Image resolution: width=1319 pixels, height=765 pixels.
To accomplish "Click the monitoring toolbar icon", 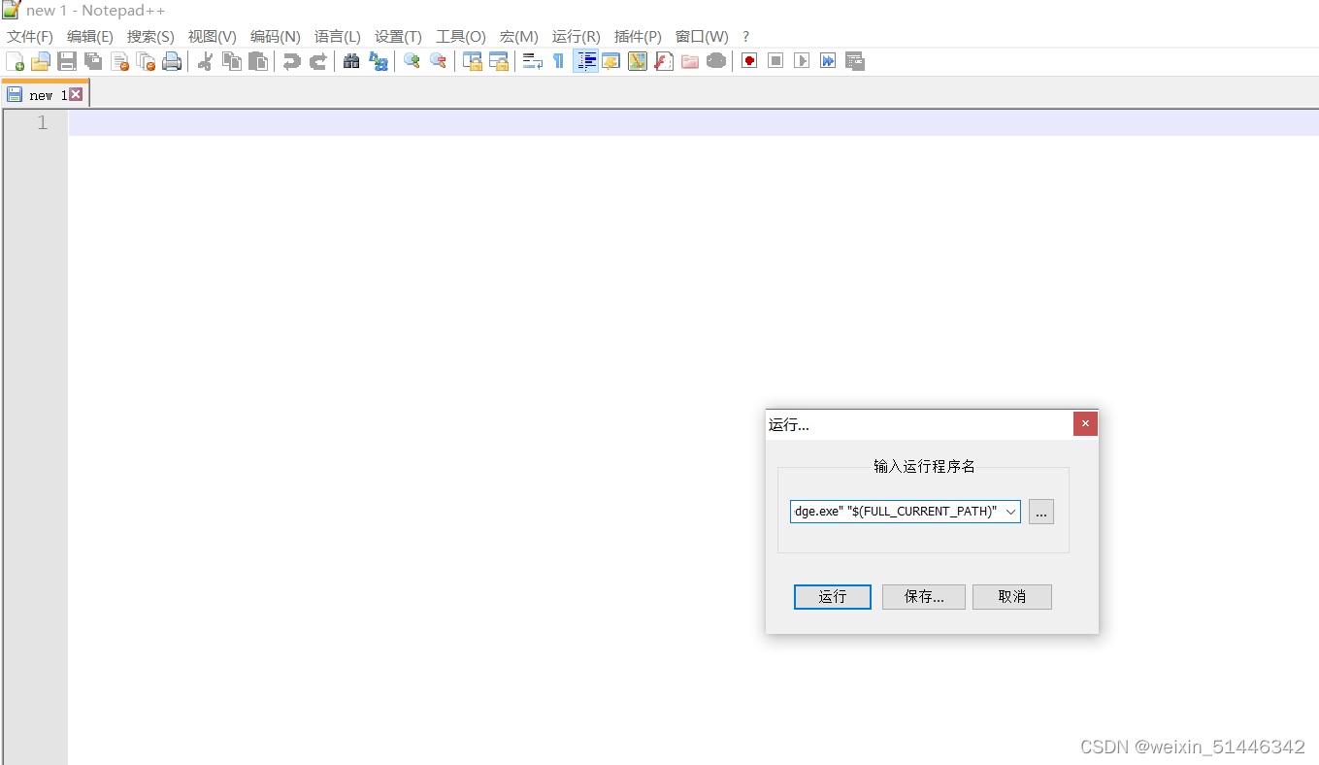I will pyautogui.click(x=716, y=61).
